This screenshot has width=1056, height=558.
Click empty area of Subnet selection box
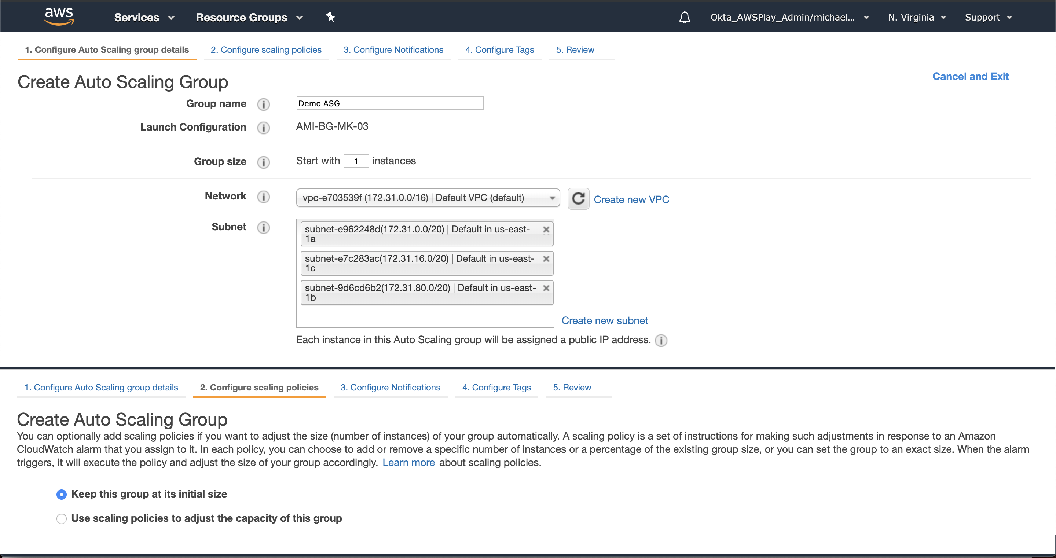(x=425, y=316)
